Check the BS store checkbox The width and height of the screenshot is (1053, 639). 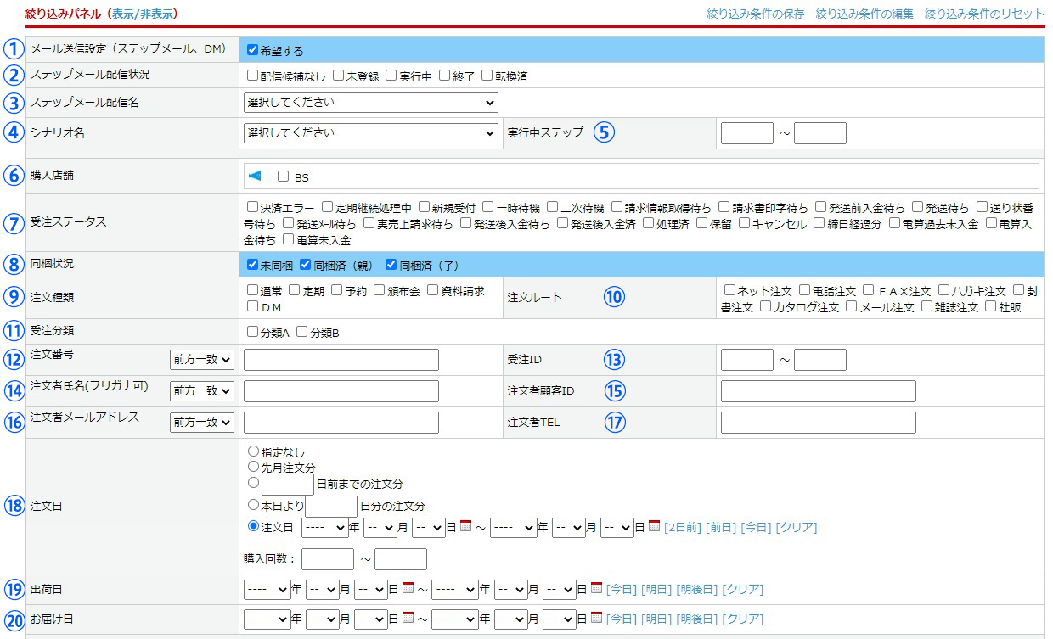pyautogui.click(x=284, y=177)
